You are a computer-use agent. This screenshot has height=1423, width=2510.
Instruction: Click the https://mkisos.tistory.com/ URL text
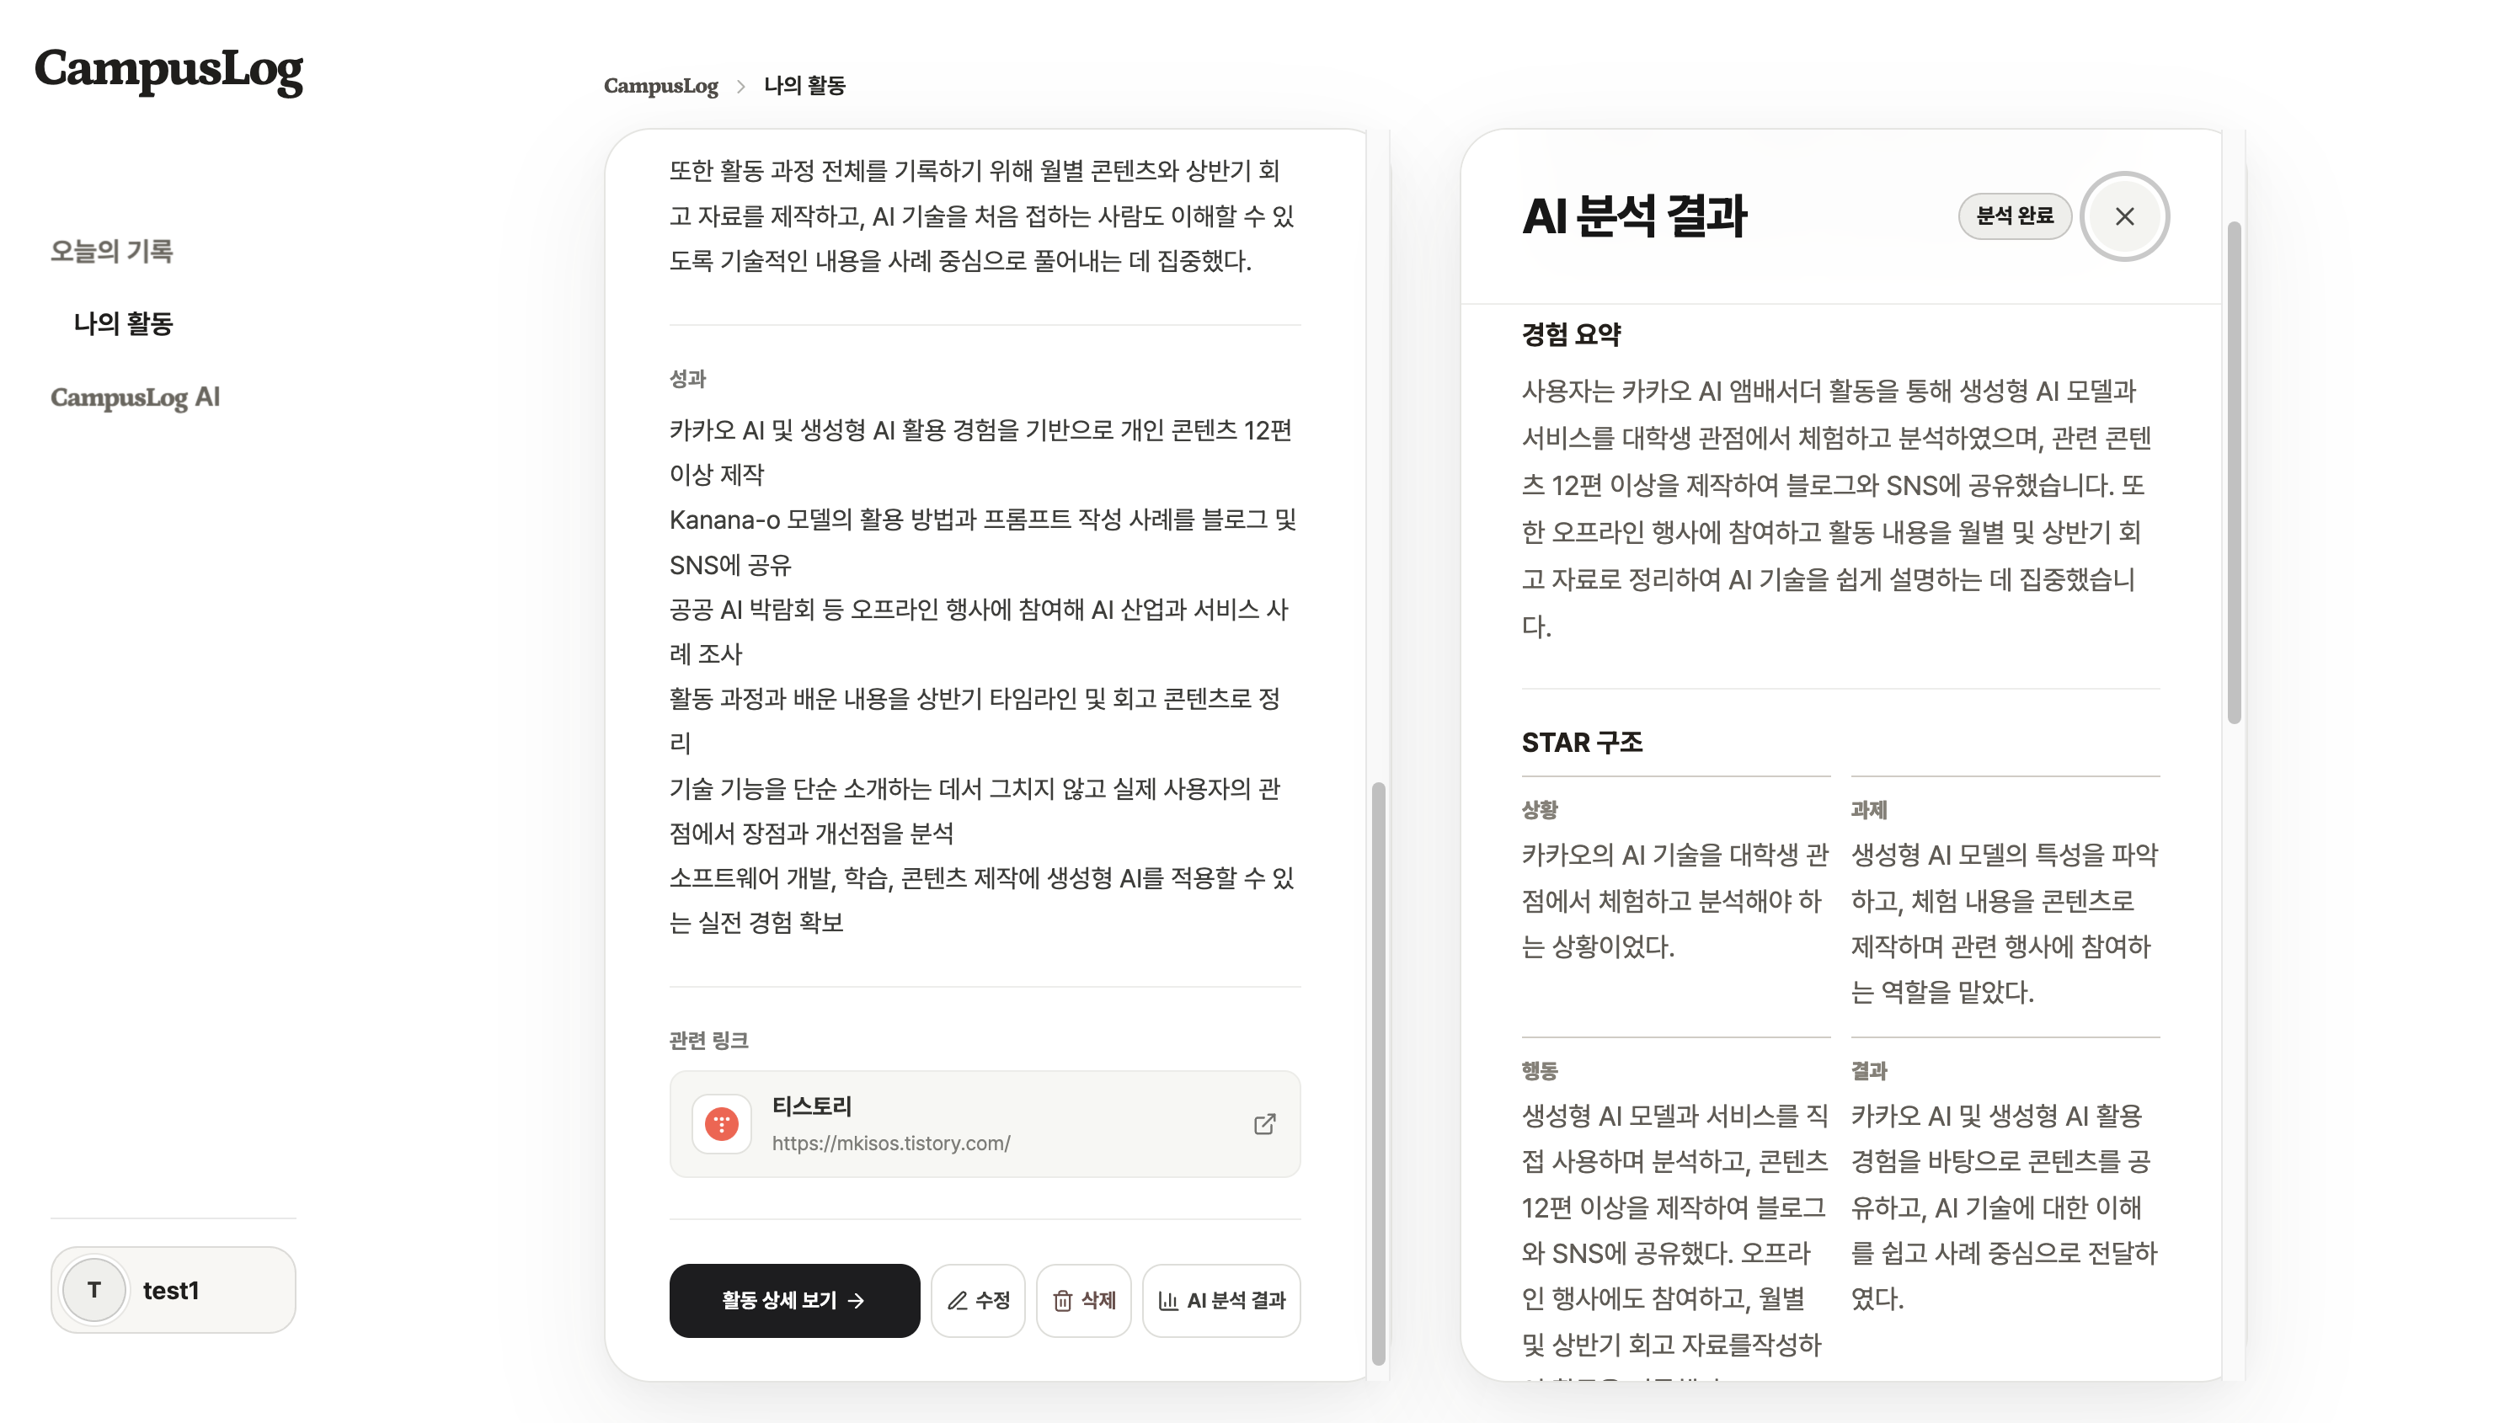890,1143
